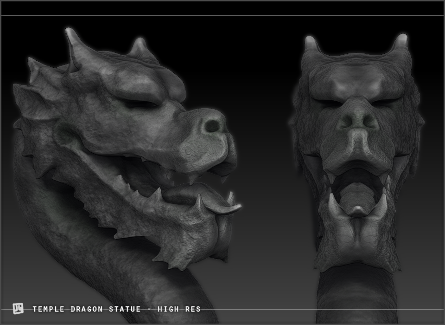Select the rear horn on the side-view dragon
The image size is (445, 325).
click(138, 46)
